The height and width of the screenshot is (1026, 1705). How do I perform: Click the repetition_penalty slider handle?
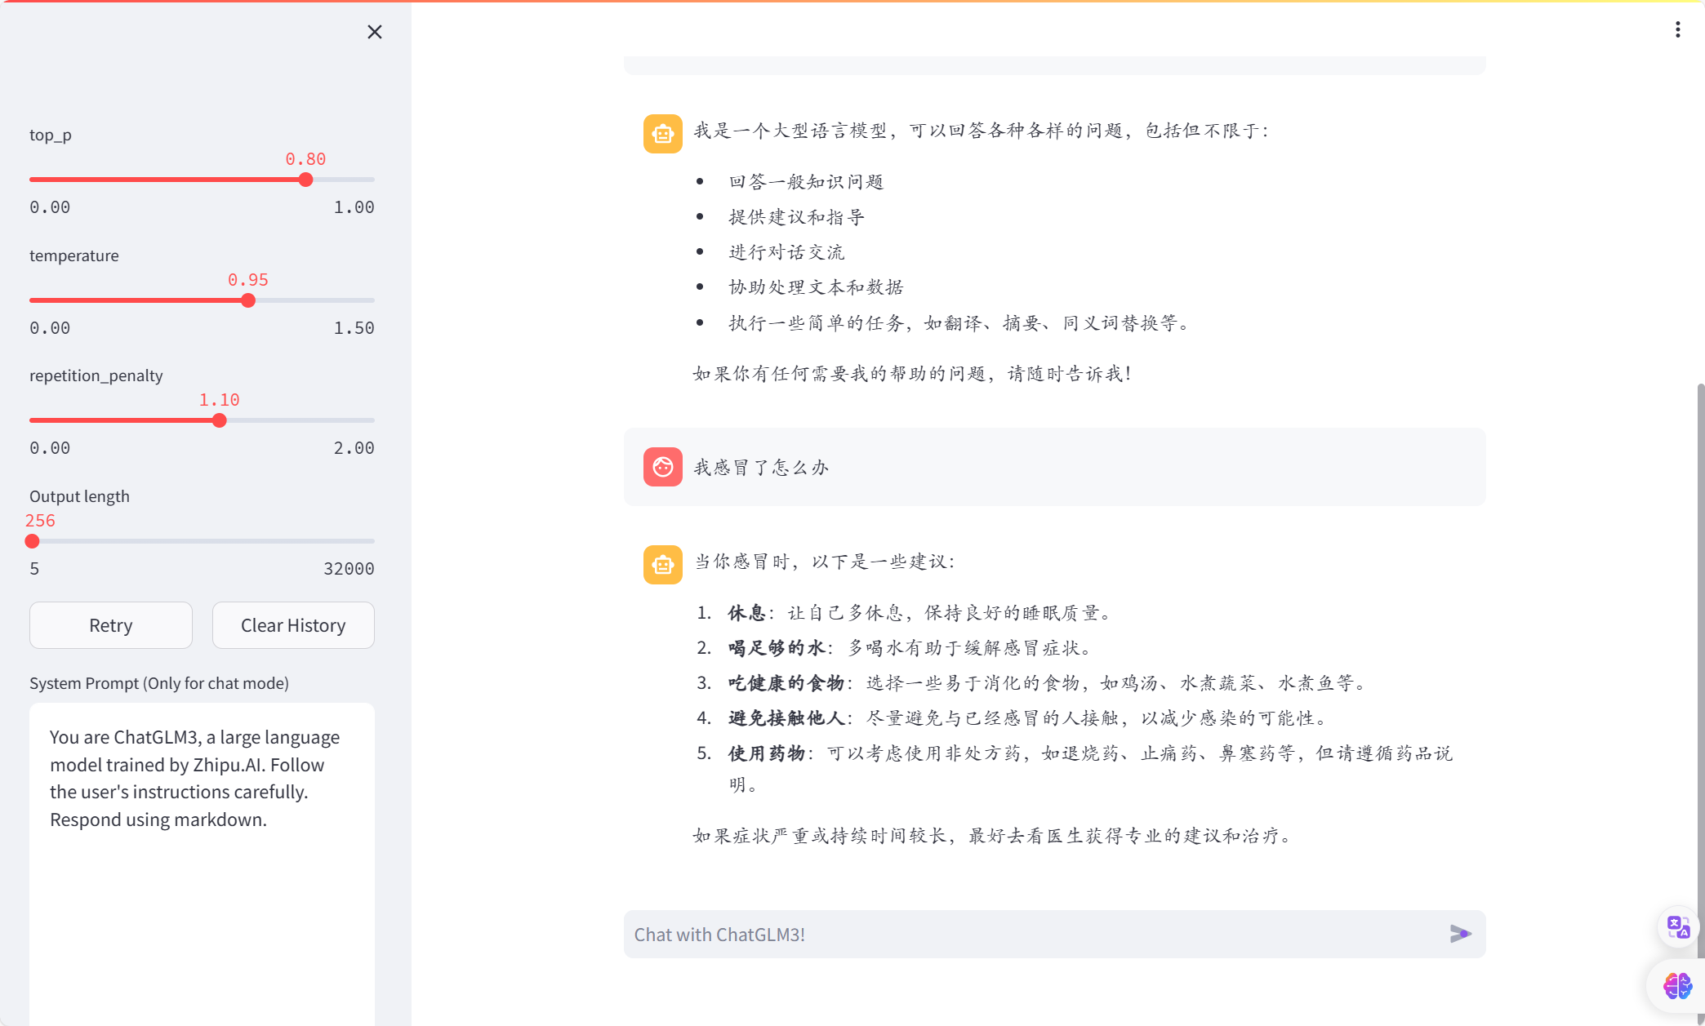(x=219, y=420)
